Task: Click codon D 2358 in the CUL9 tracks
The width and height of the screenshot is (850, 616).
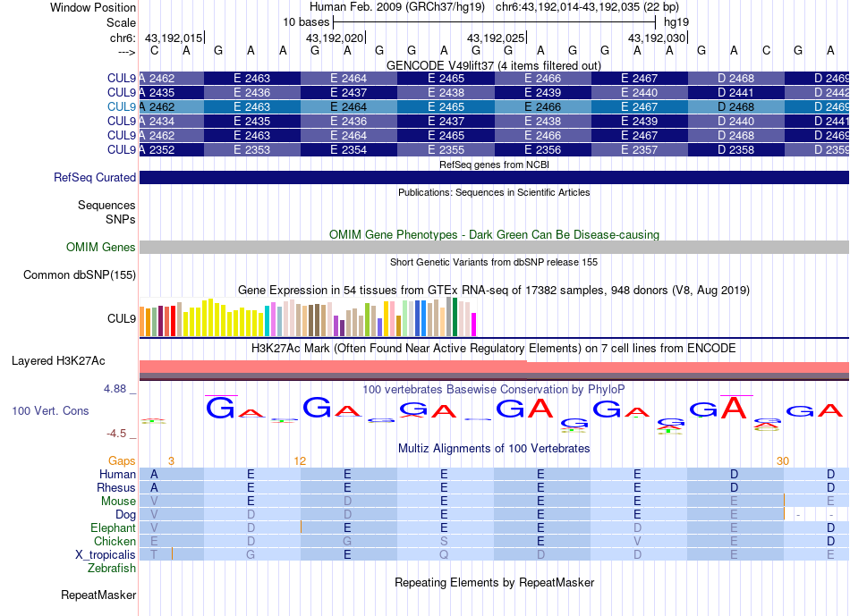Action: pos(735,149)
